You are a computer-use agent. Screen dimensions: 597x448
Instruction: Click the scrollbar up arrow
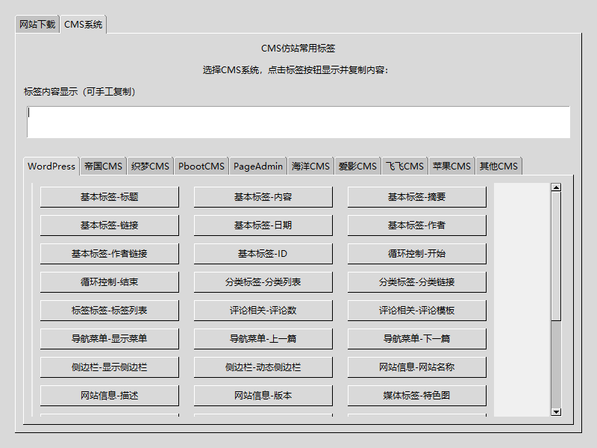click(x=556, y=187)
